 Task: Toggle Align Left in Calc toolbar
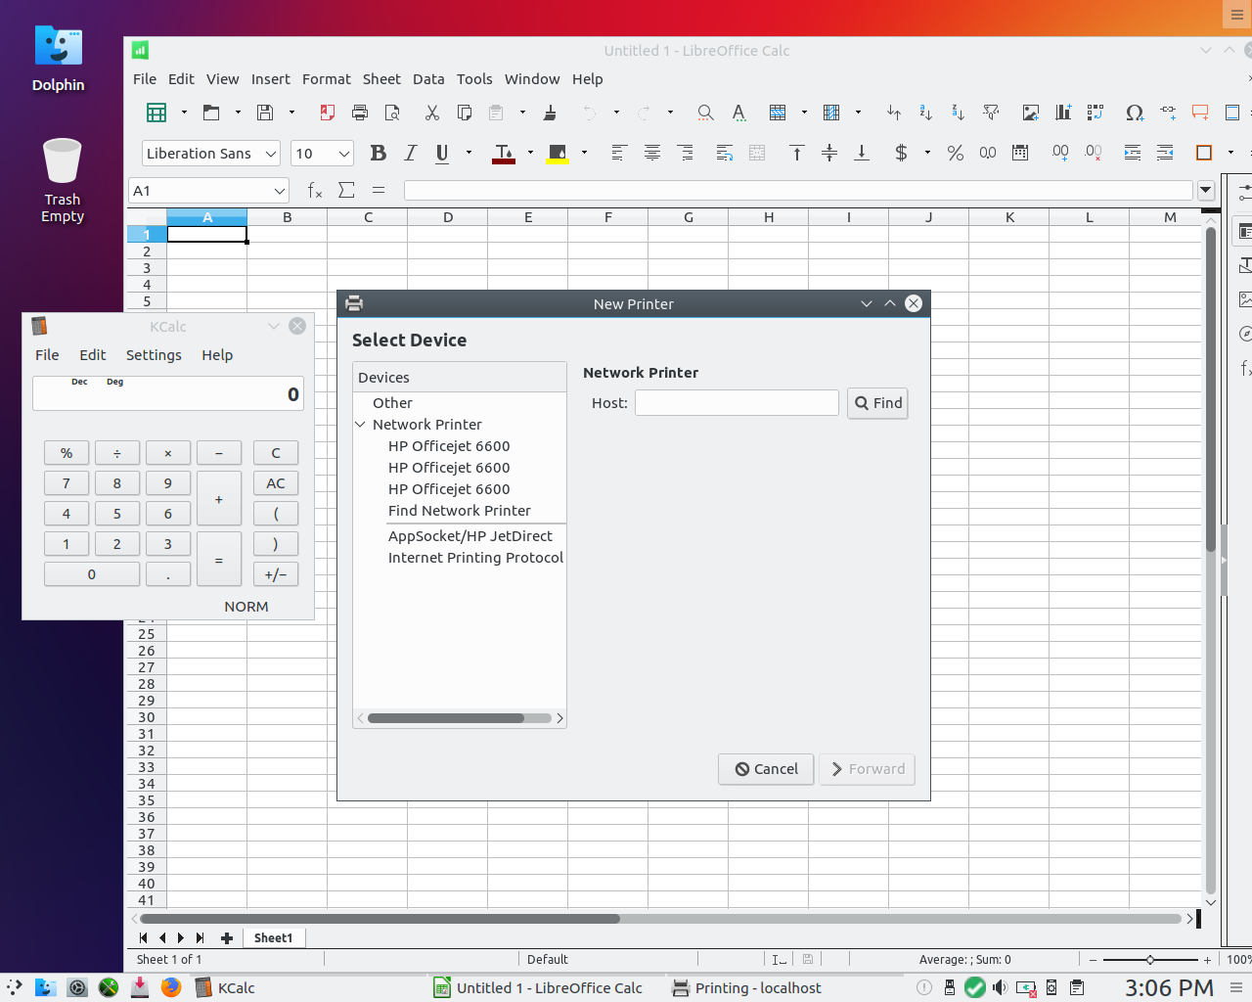(x=618, y=153)
